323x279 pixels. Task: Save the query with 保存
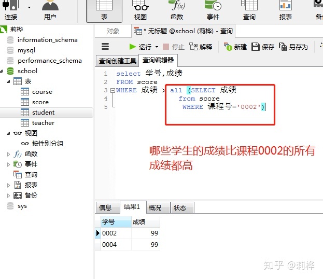[263, 47]
